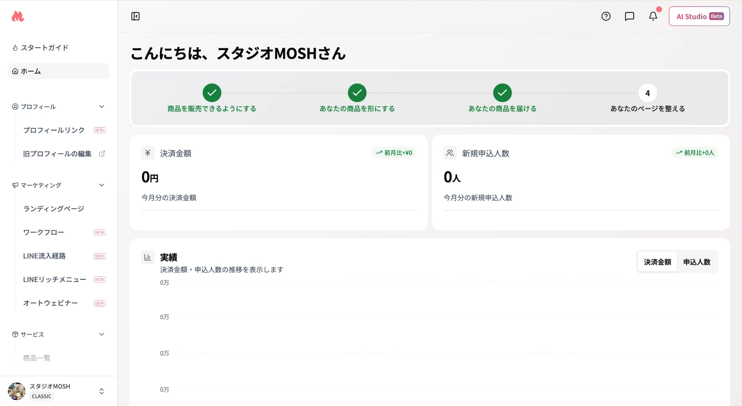This screenshot has height=406, width=742.
Task: Open AI Studio Beta button
Action: tap(699, 16)
